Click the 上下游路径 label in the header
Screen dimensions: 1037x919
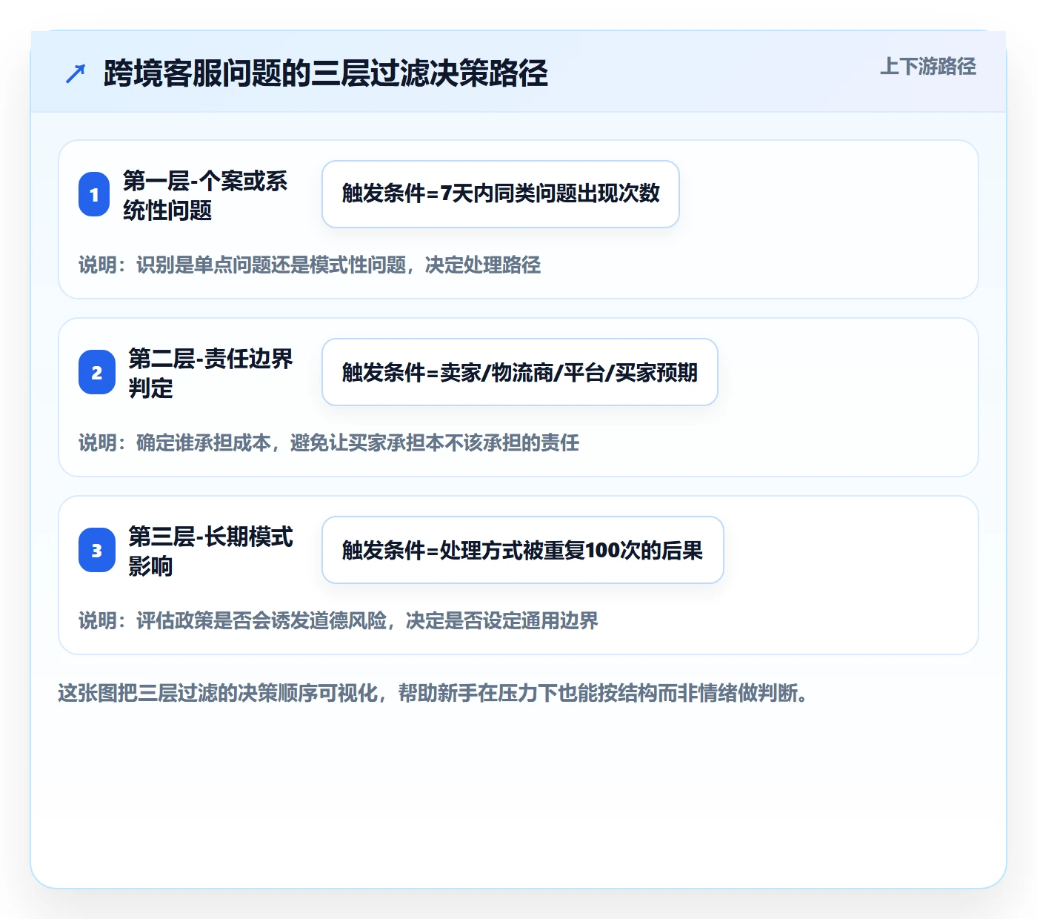coord(928,67)
